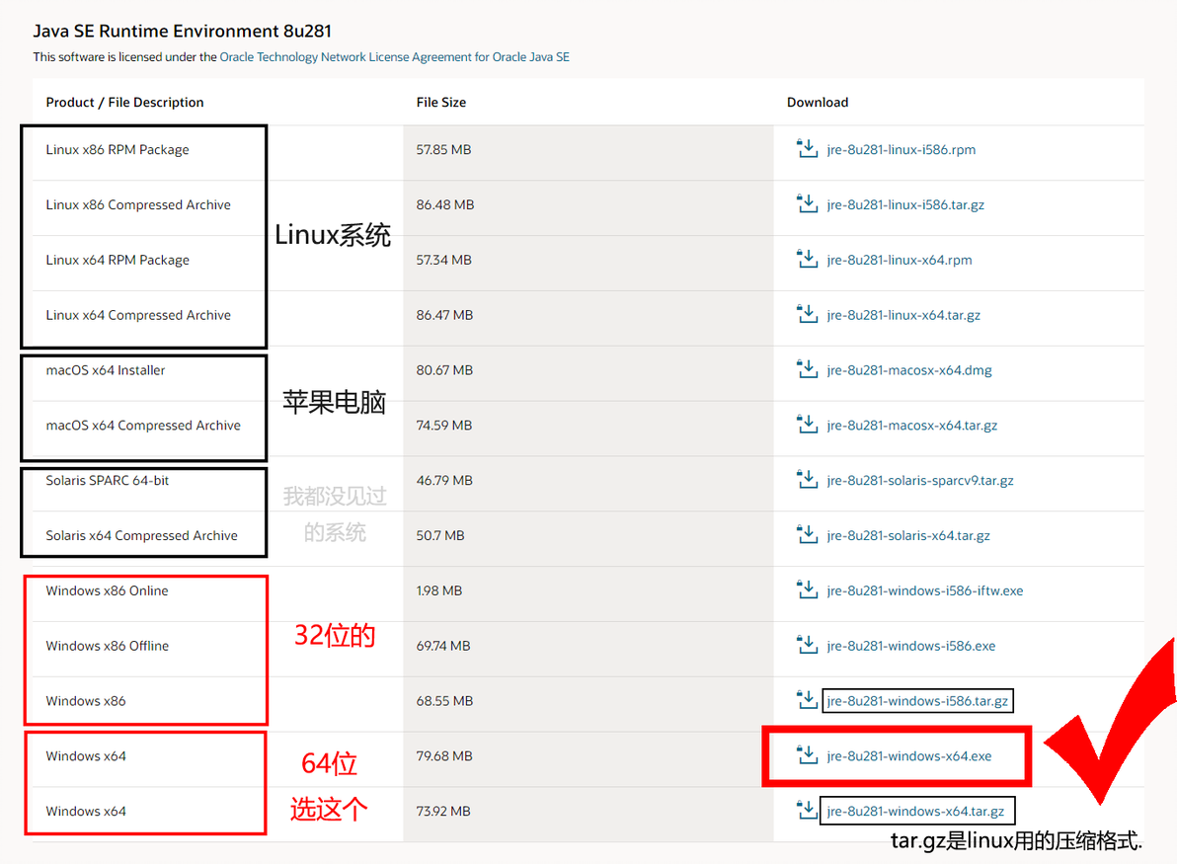Select Windows x86 Offline text

108,646
